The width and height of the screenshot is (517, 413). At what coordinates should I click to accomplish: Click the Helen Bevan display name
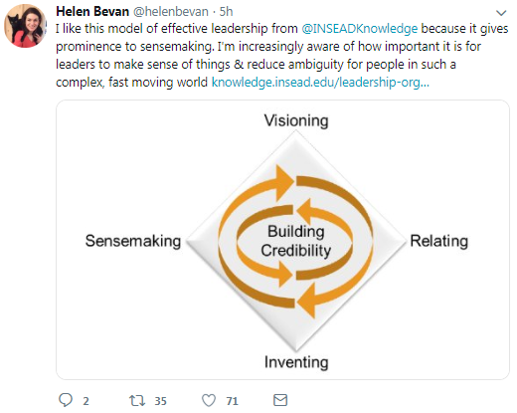pyautogui.click(x=92, y=12)
